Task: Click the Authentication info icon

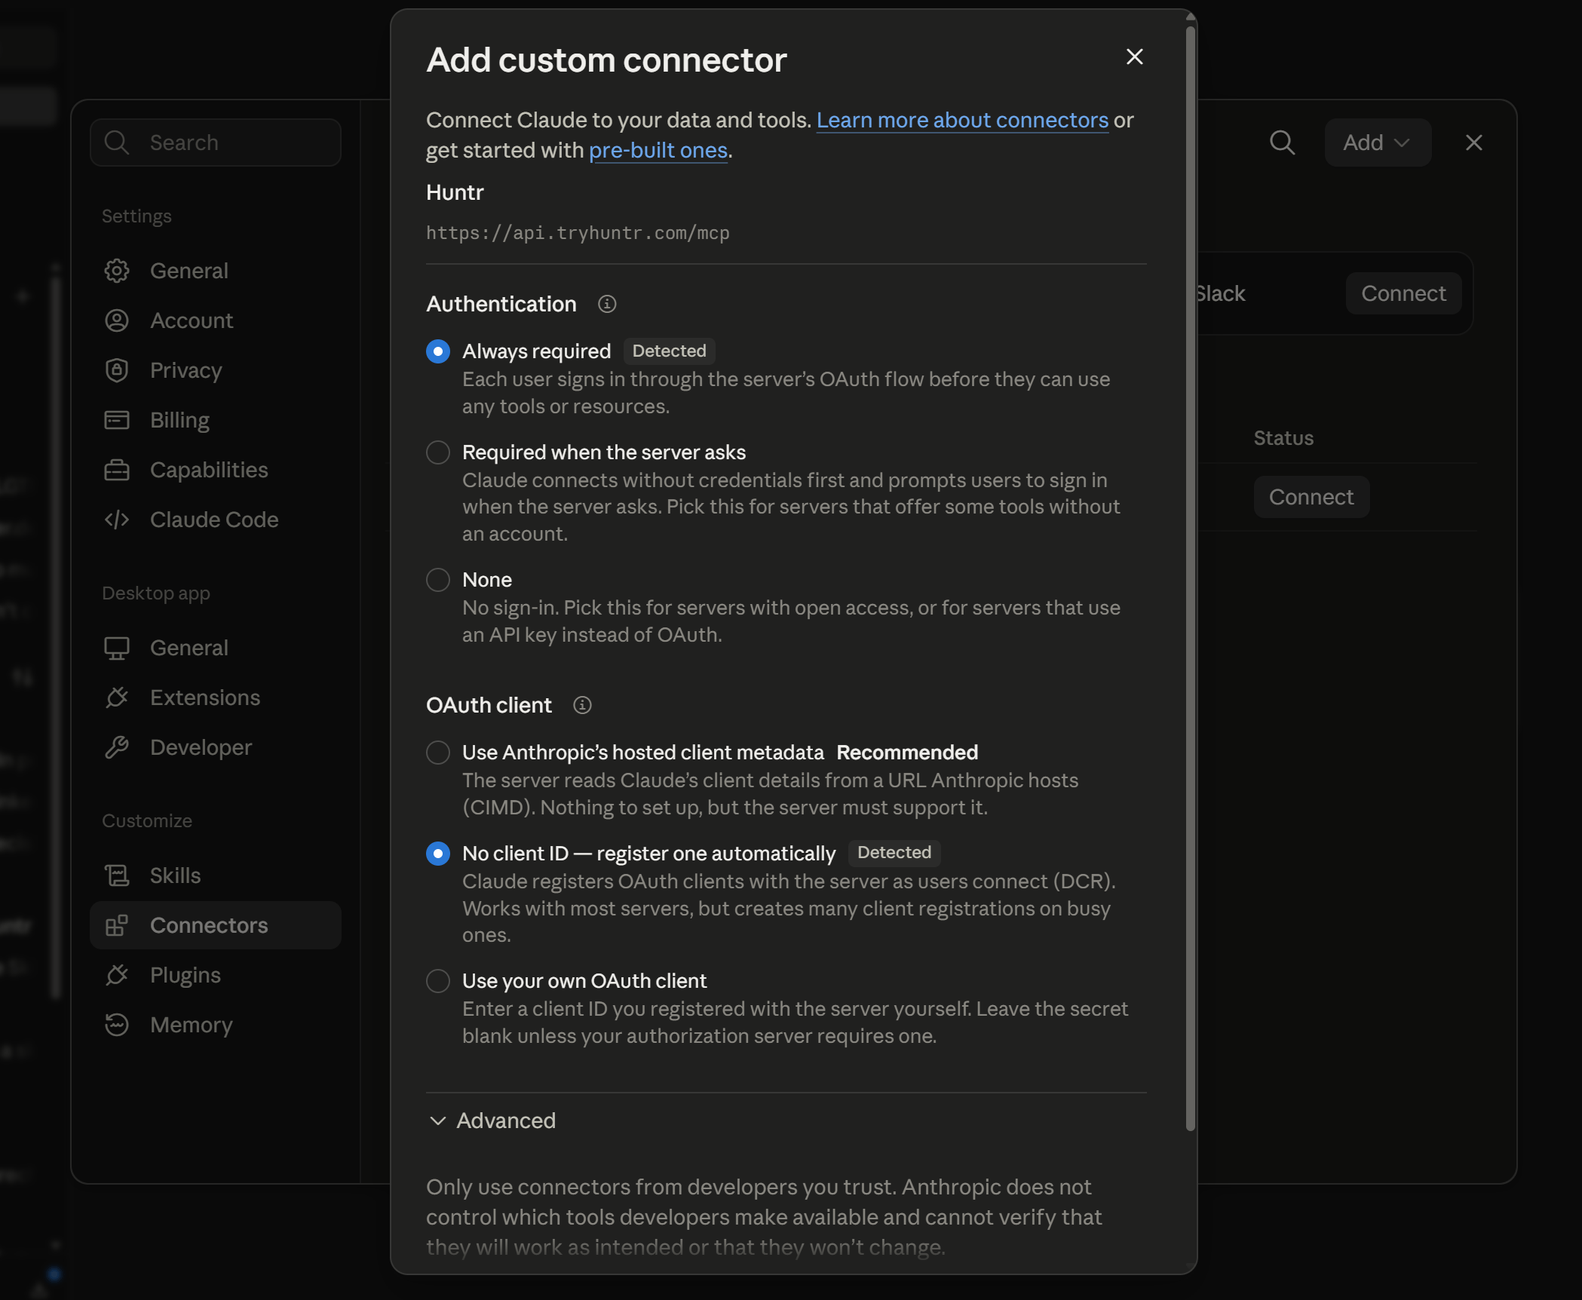Action: 607,304
